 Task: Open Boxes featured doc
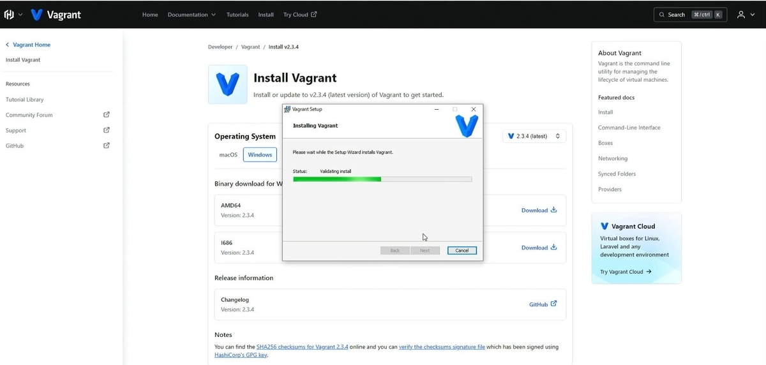pos(605,143)
